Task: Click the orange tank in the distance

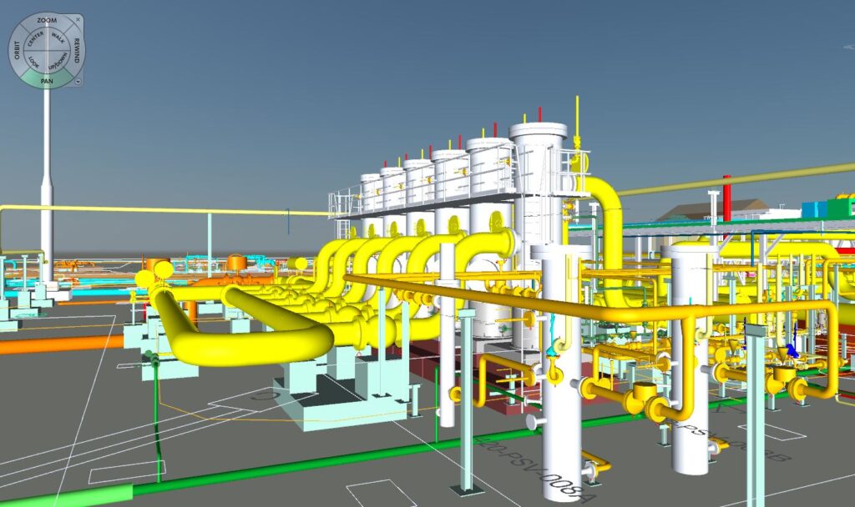Action: pos(237,264)
